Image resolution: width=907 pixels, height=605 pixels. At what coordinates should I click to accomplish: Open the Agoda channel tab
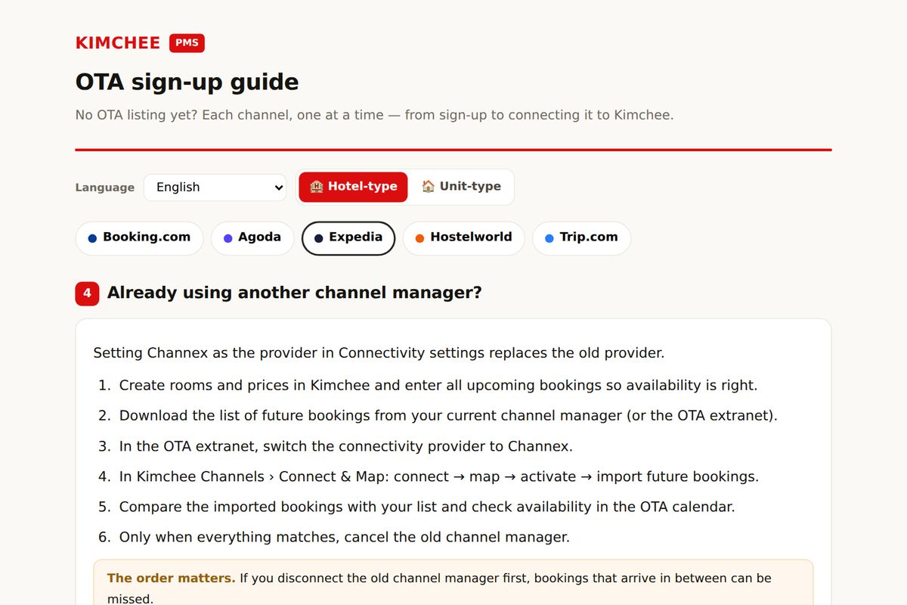pos(252,238)
